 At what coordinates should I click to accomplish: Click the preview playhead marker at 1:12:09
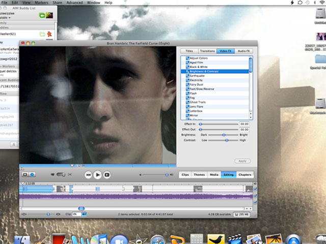pos(72,166)
